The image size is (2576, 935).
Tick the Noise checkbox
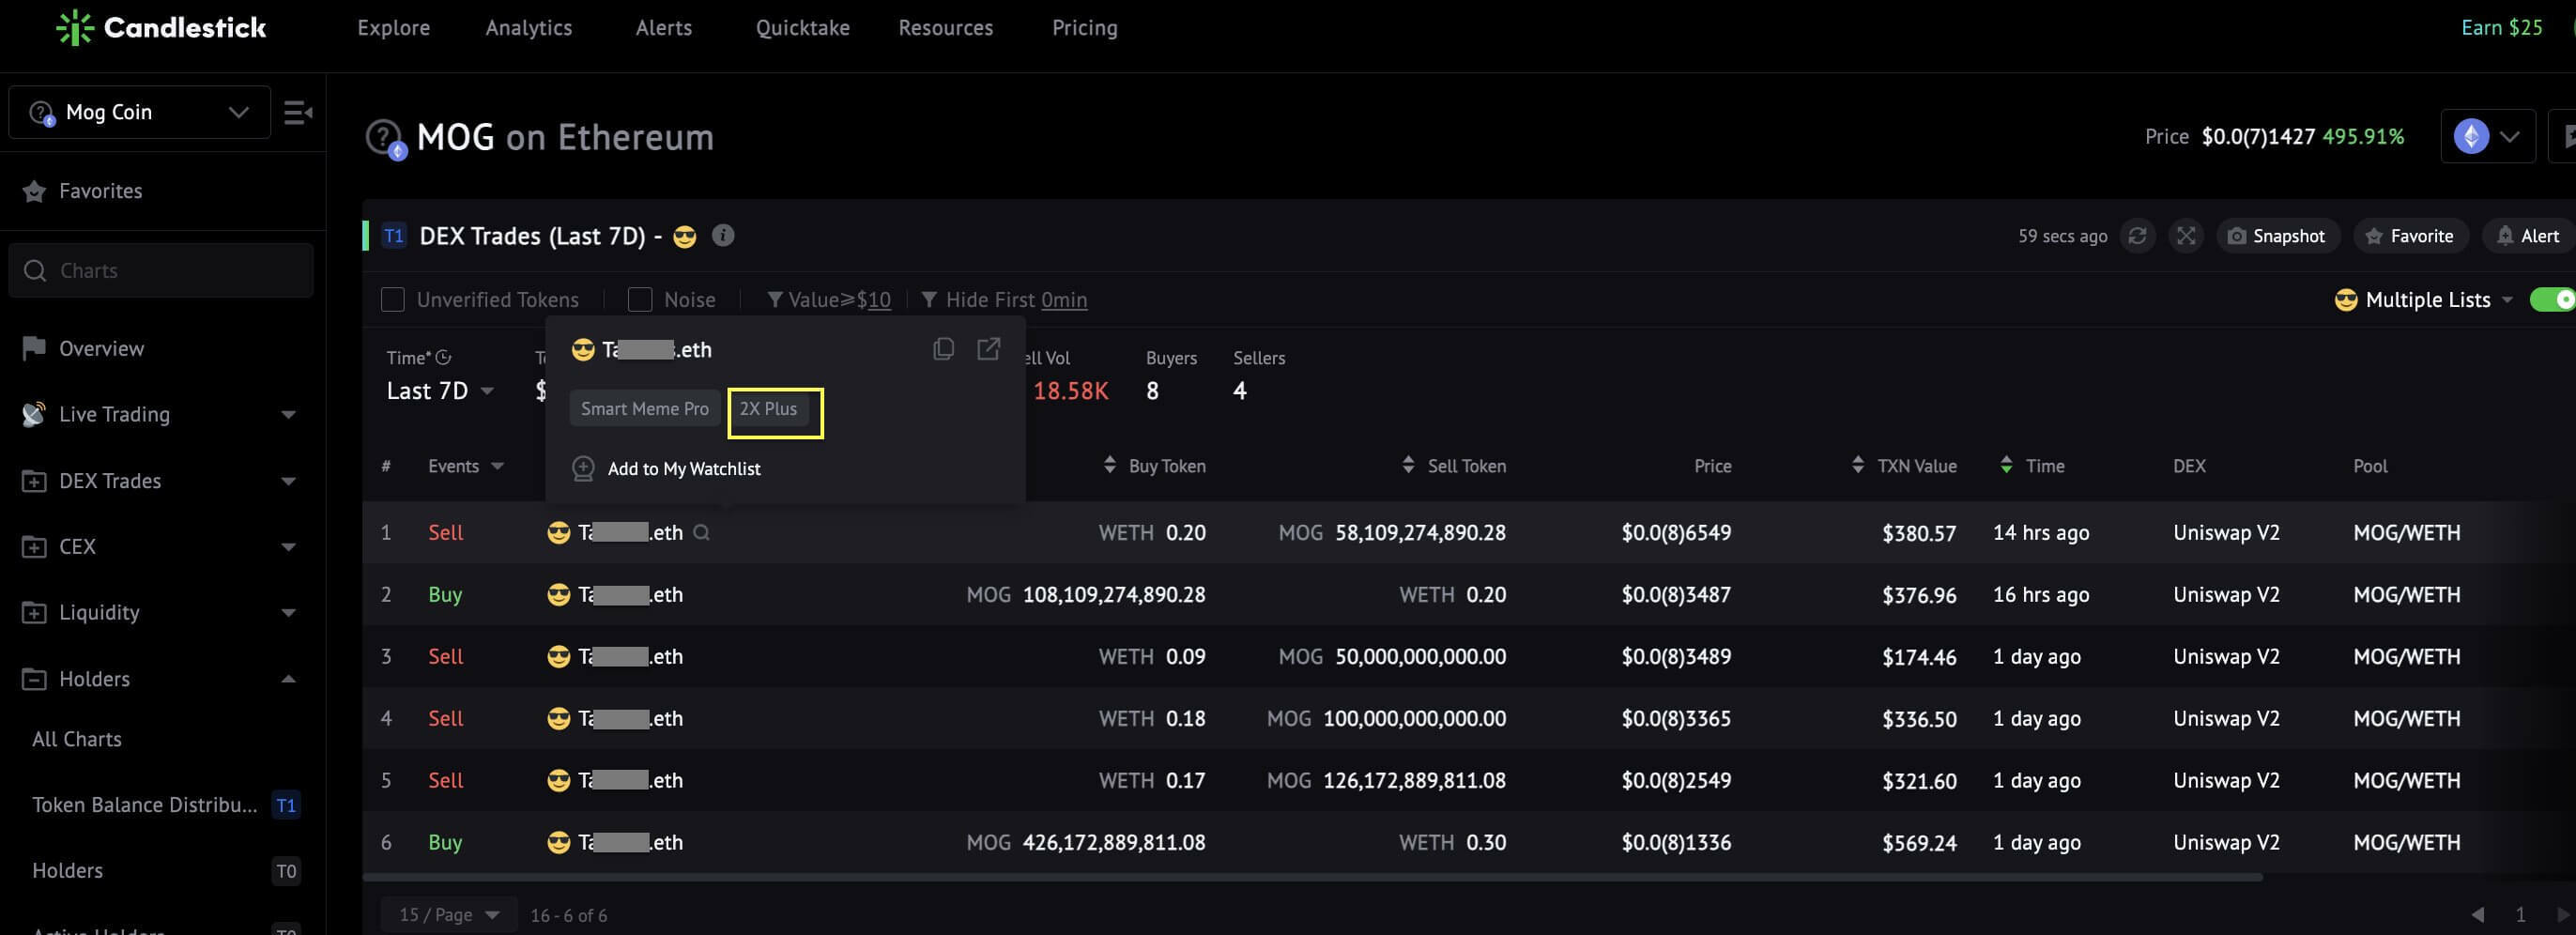point(640,299)
